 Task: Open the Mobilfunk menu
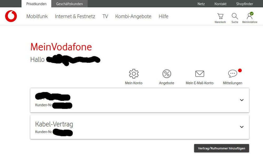coord(37,16)
